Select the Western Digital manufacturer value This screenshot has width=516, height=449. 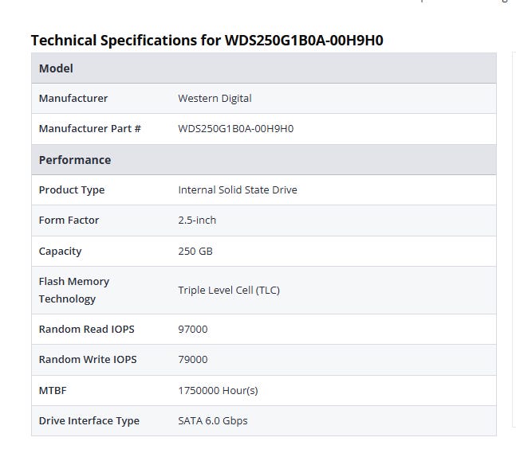tap(215, 99)
